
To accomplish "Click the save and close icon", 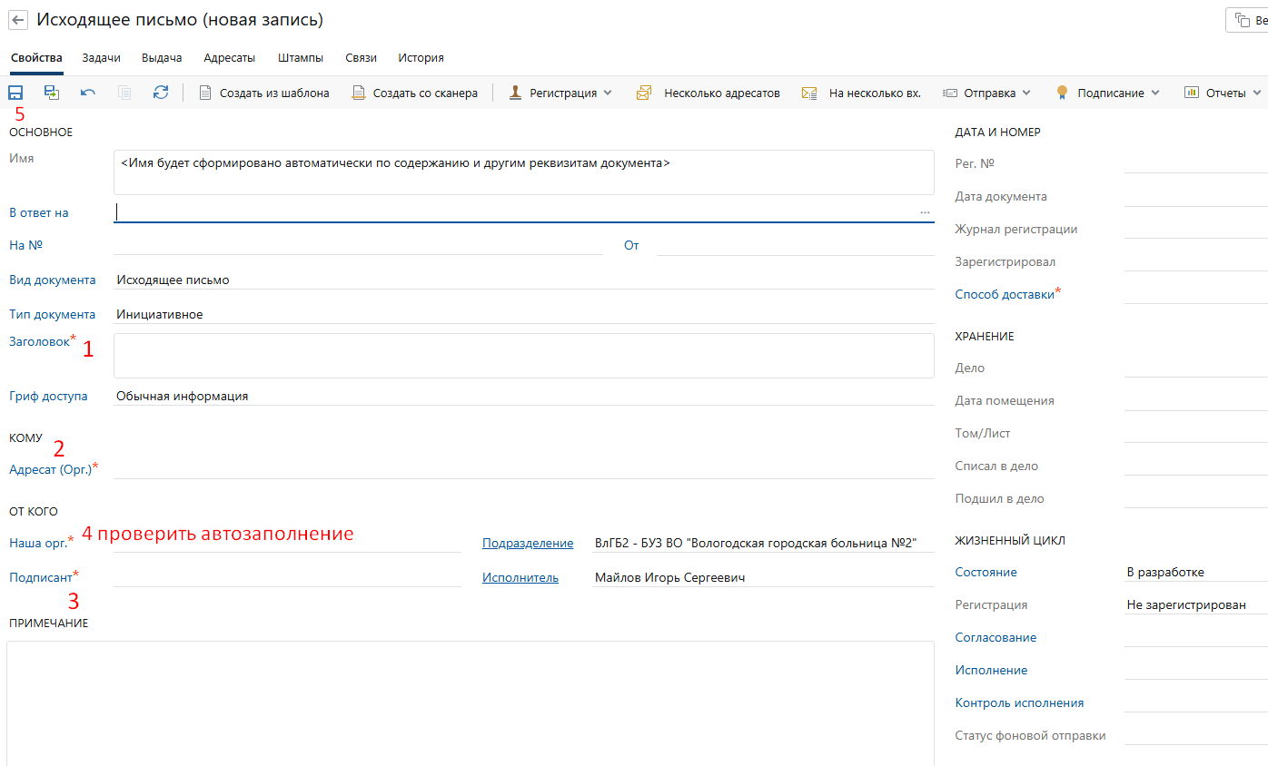I will coord(52,93).
